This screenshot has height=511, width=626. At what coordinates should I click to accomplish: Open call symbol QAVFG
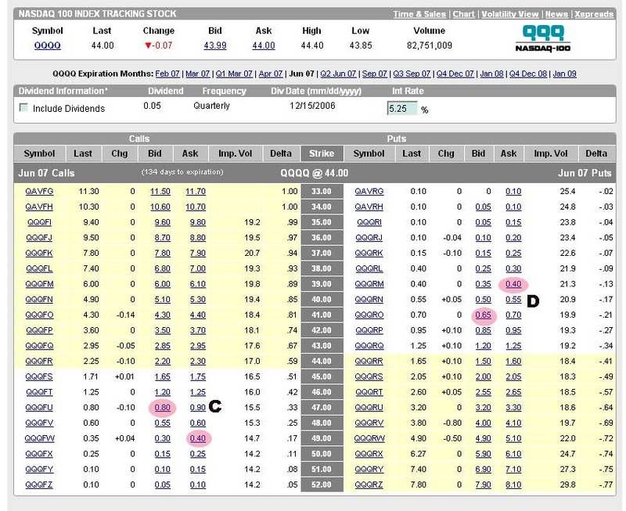pos(39,191)
